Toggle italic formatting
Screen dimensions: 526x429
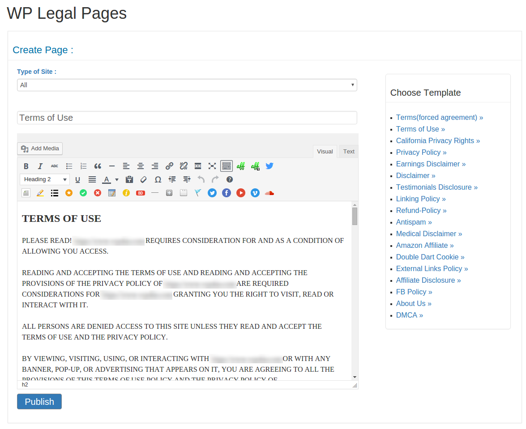(40, 166)
